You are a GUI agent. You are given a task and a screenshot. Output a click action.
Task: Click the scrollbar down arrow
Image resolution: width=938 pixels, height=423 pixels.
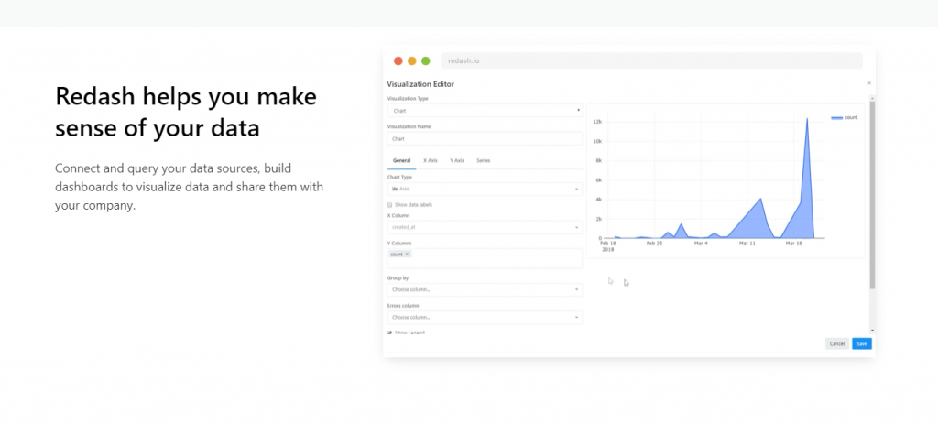coord(872,331)
